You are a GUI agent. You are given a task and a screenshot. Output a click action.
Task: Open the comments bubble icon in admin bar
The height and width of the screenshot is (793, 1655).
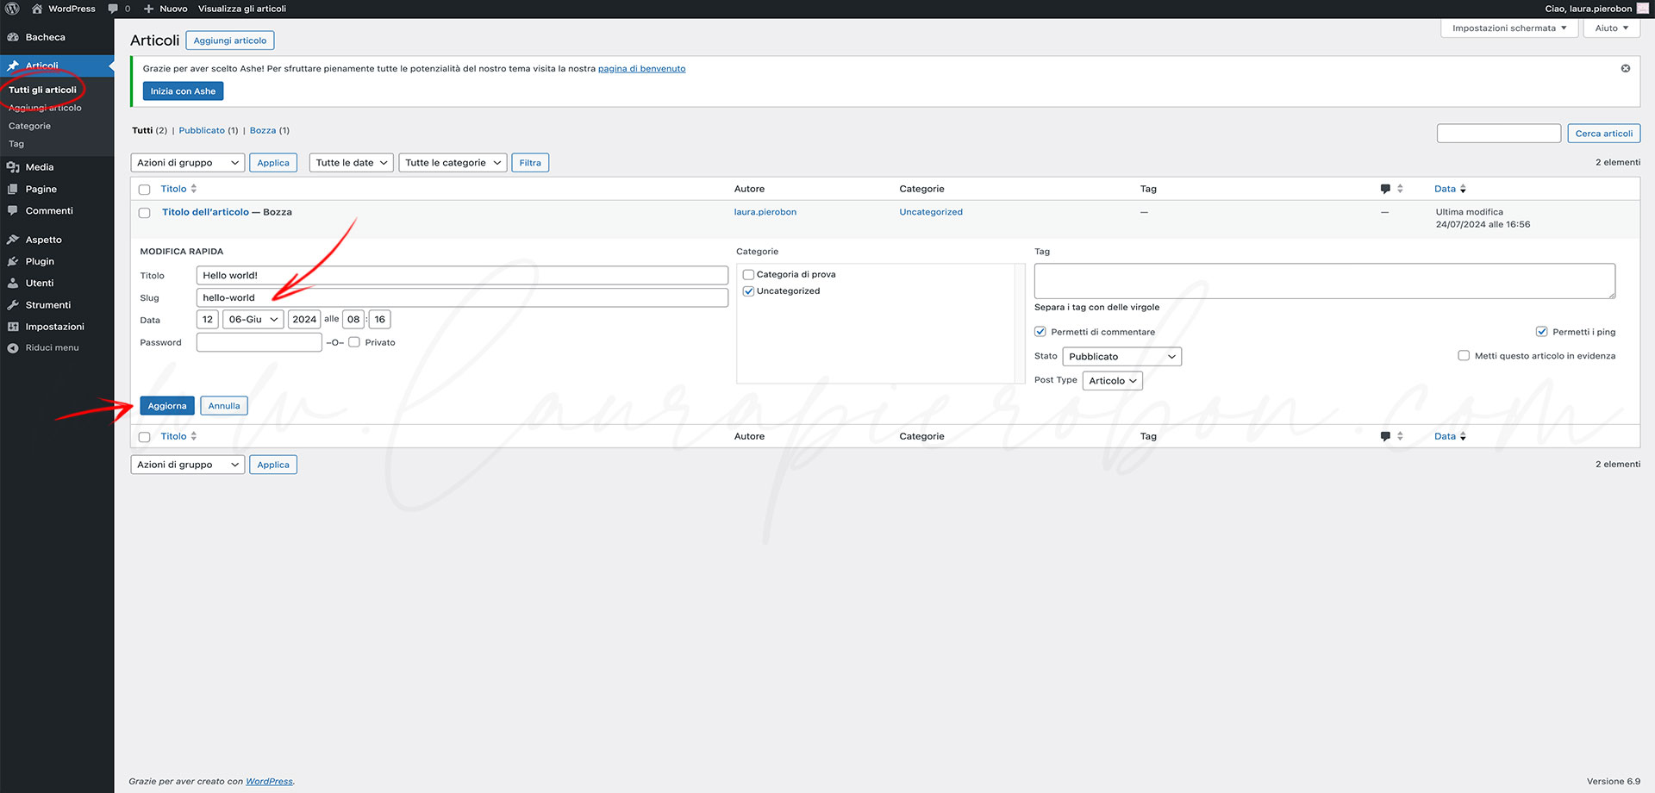click(x=113, y=9)
